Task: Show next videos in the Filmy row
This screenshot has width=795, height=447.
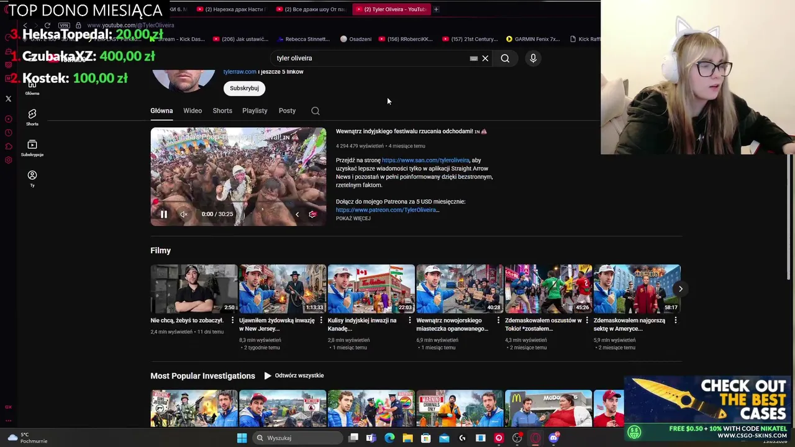Action: (680, 289)
